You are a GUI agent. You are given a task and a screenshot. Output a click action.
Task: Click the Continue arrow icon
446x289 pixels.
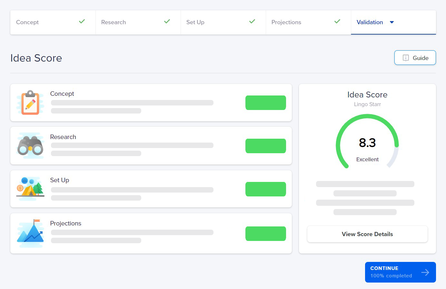[426, 272]
